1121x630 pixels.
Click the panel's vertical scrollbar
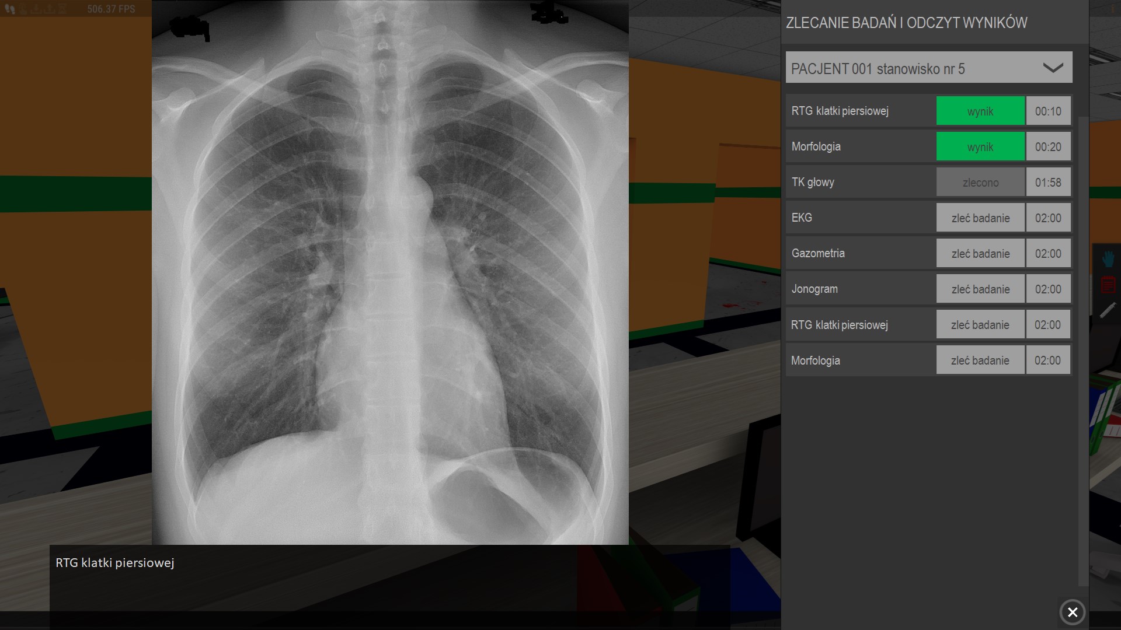pyautogui.click(x=1083, y=350)
